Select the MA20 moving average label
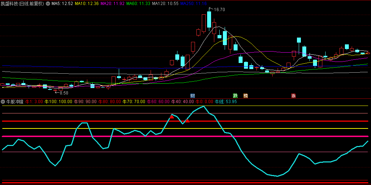The height and width of the screenshot is (185, 371). tap(112, 4)
